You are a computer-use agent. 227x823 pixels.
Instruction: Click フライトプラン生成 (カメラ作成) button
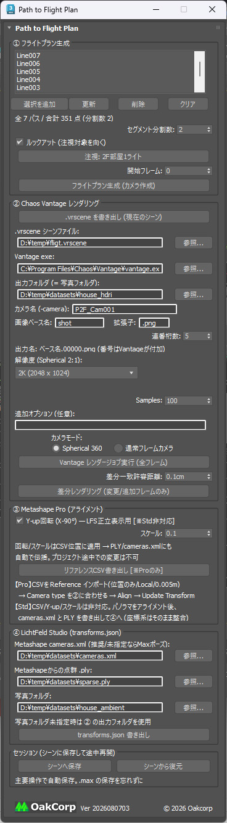(114, 185)
